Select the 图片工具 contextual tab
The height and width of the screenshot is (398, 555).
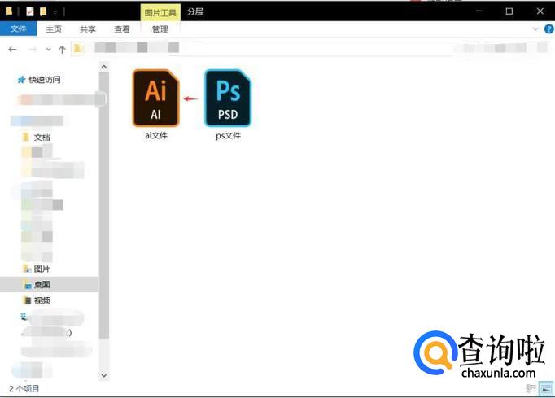point(160,13)
